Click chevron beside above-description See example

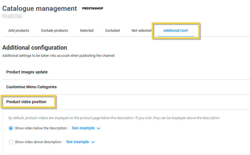(93, 142)
